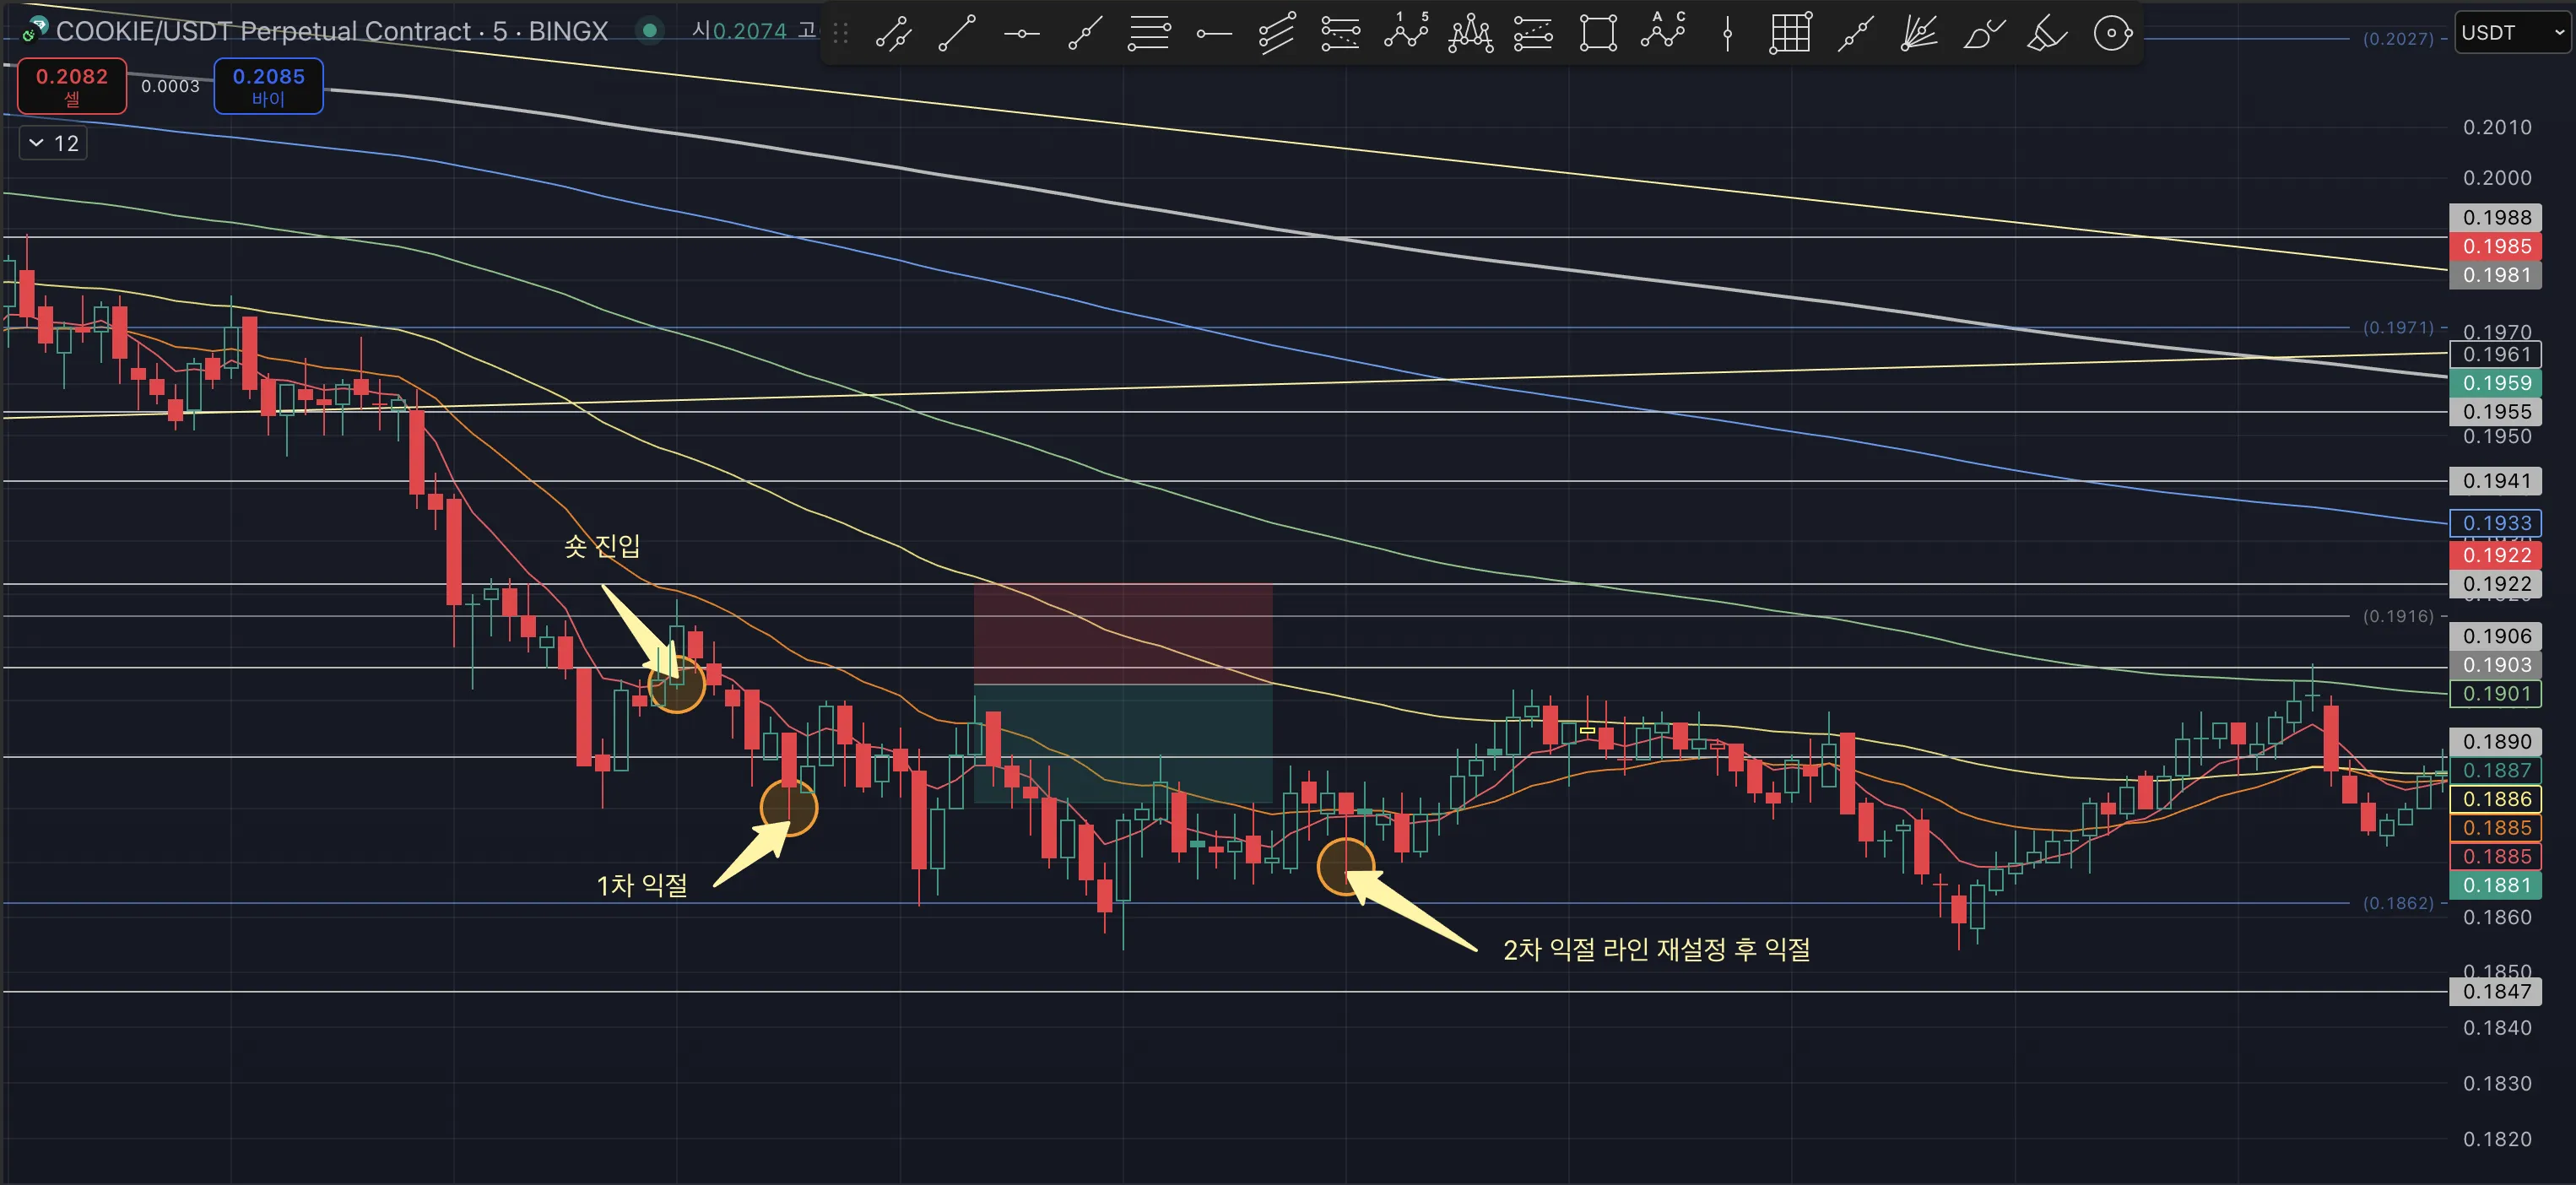This screenshot has height=1185, width=2576.
Task: Select the brush drawing tool
Action: click(x=1983, y=33)
